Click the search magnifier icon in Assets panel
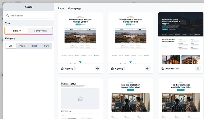 tap(7, 15)
